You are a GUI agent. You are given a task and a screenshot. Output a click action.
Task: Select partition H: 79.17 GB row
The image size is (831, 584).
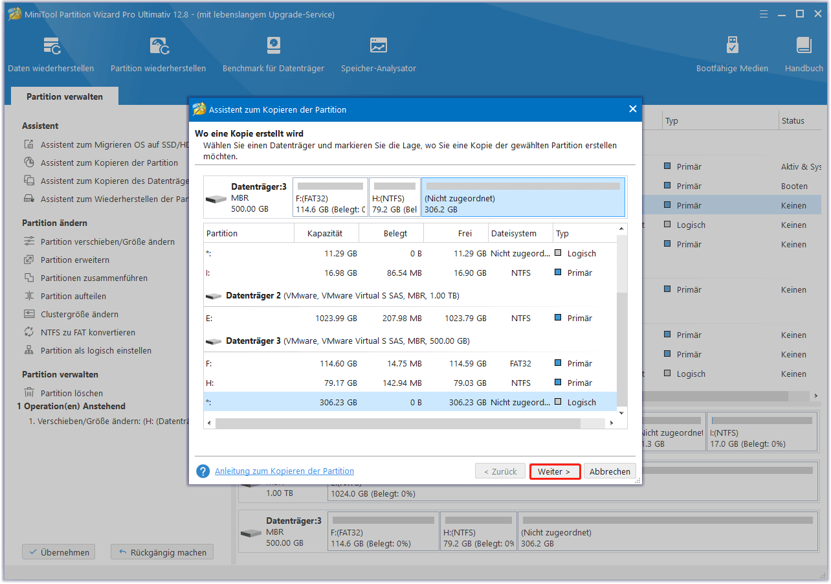410,383
